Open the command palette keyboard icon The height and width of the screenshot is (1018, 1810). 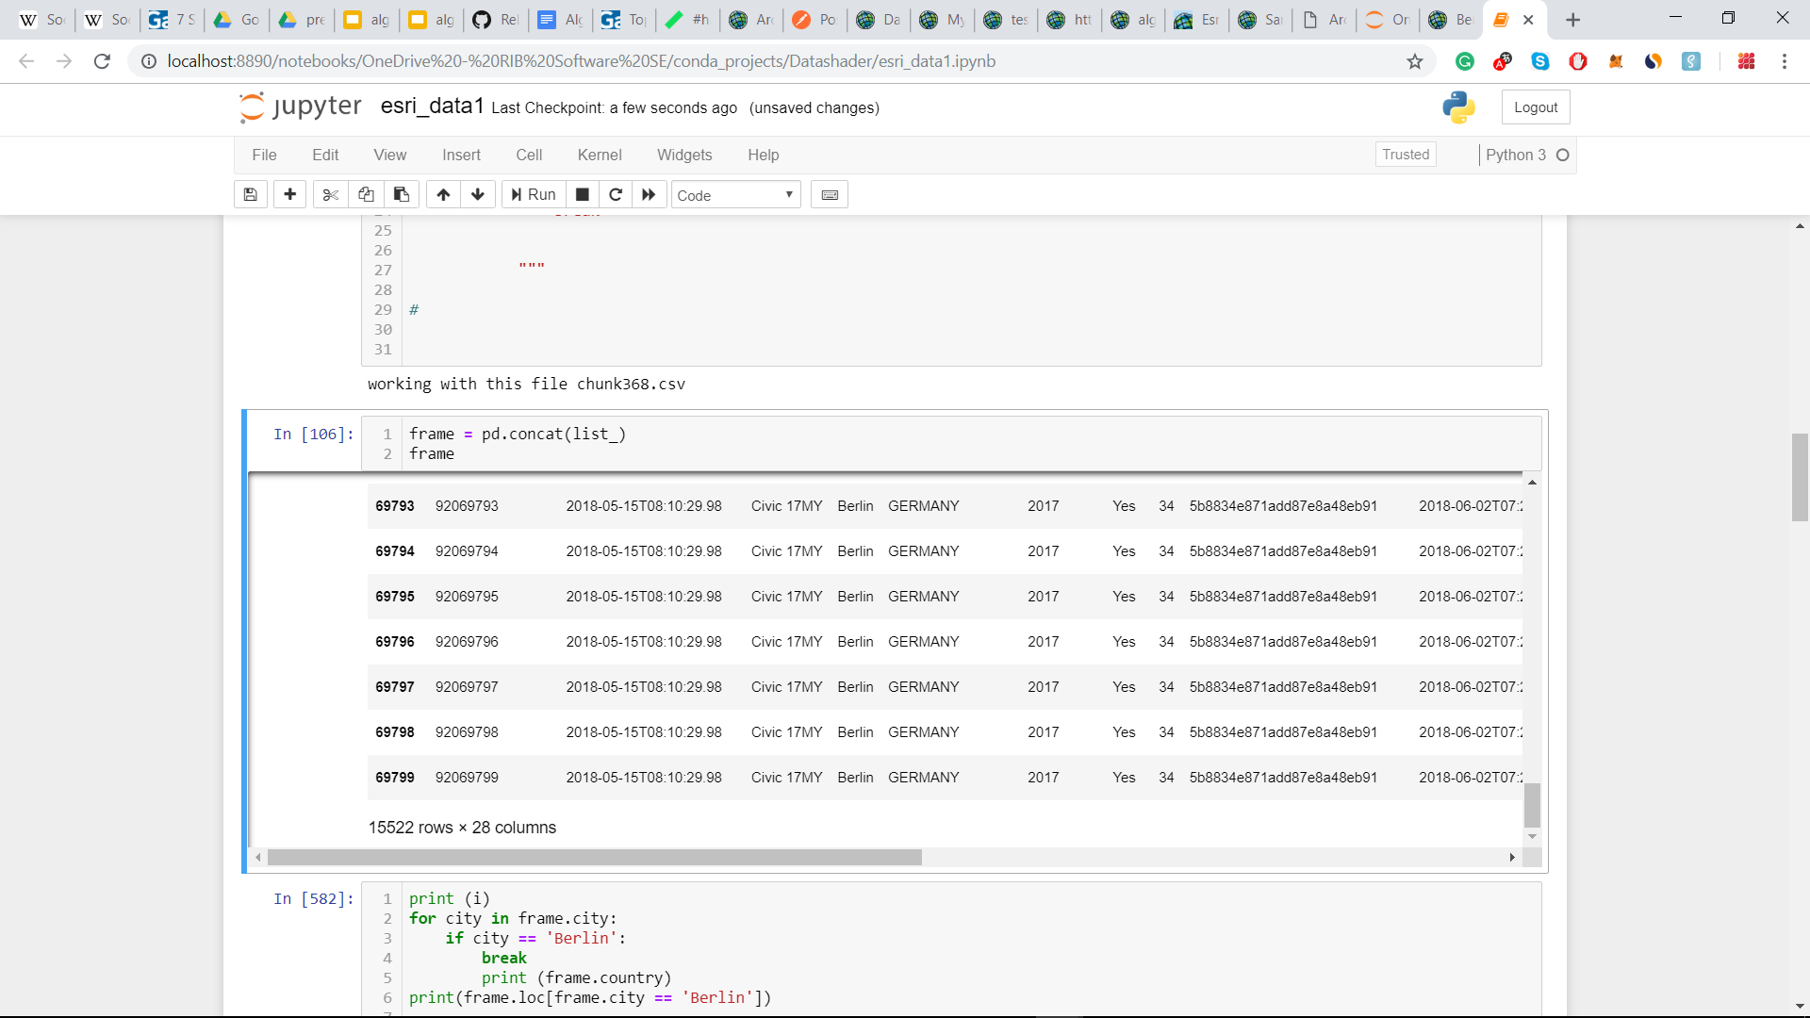click(830, 194)
